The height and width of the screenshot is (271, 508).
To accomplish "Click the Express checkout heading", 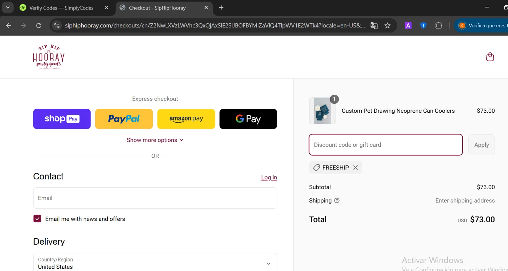I will [155, 99].
